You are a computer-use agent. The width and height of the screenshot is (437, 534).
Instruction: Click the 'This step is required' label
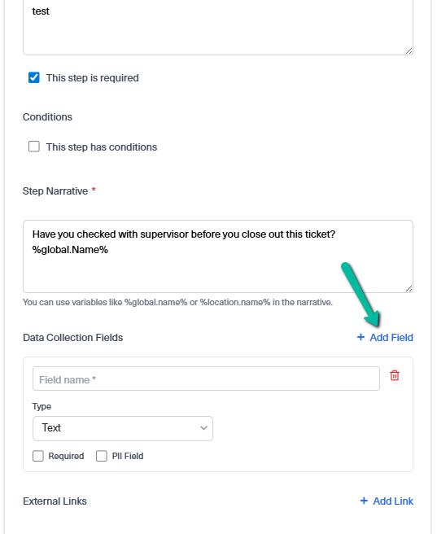93,78
